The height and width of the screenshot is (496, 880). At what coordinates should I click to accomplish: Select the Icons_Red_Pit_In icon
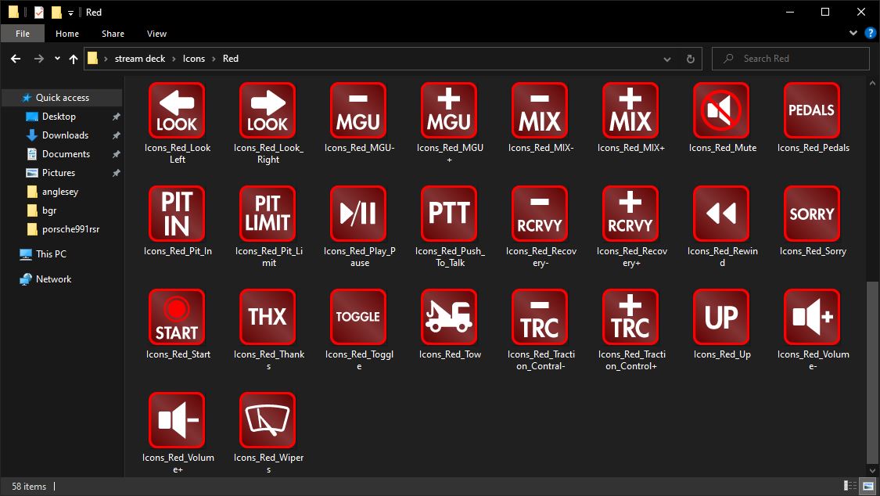point(176,213)
